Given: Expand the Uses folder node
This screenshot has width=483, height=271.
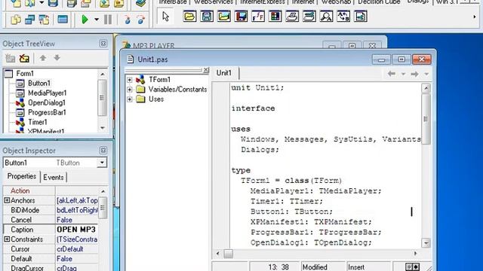Looking at the screenshot, I should 129,99.
